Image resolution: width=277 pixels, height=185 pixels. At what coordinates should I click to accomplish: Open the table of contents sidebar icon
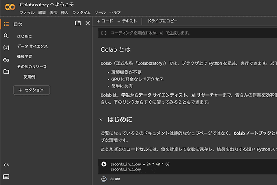[x=6, y=24]
